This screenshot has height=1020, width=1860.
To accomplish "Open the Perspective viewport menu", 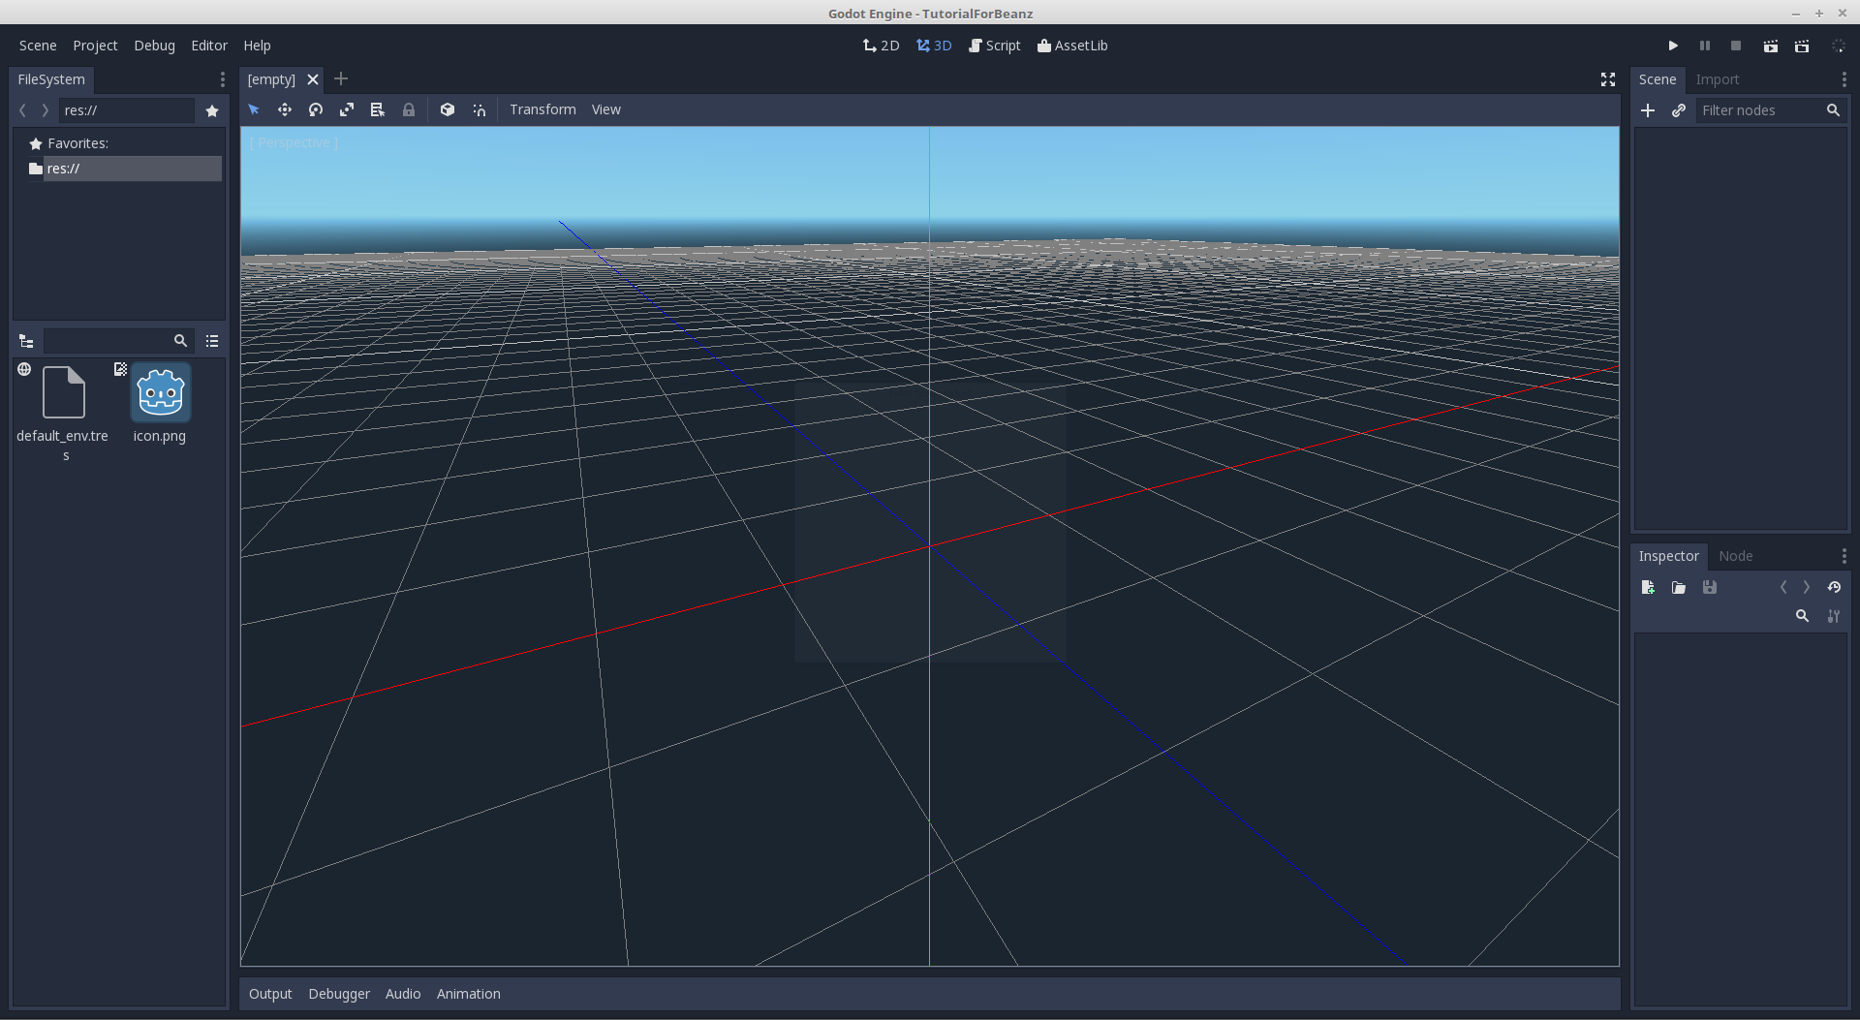I will tap(294, 142).
